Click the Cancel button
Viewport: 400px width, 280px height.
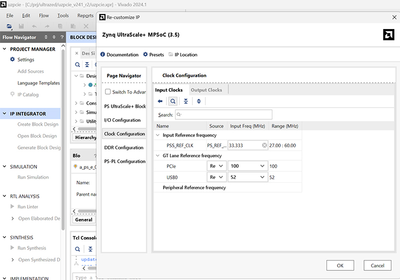click(377, 265)
